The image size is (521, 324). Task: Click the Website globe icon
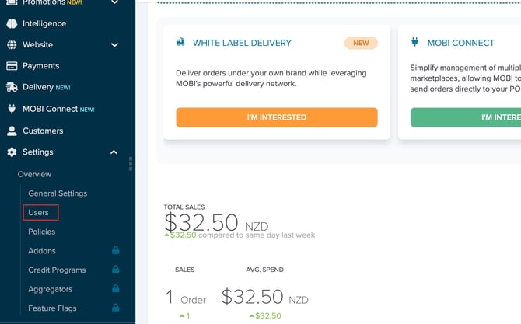click(x=12, y=45)
